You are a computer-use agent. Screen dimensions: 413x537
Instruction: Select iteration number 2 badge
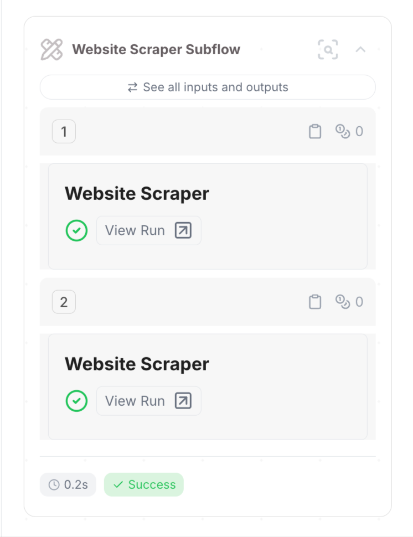click(x=64, y=302)
